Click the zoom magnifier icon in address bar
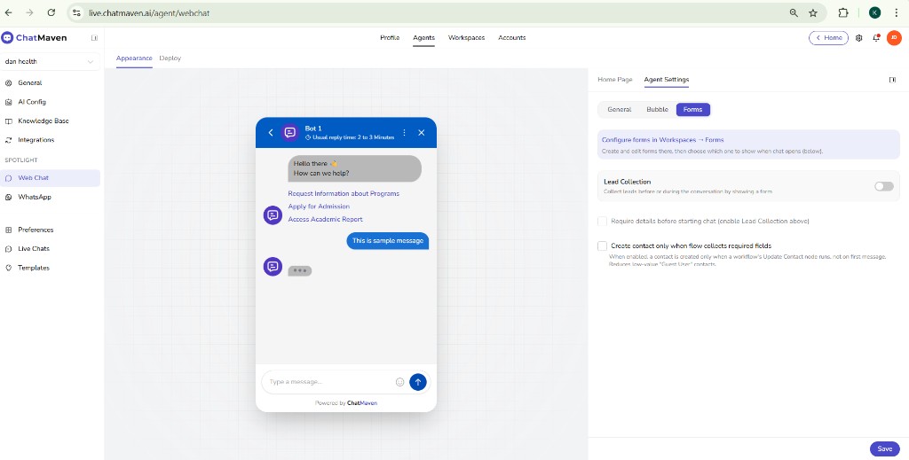This screenshot has width=909, height=460. click(x=794, y=12)
